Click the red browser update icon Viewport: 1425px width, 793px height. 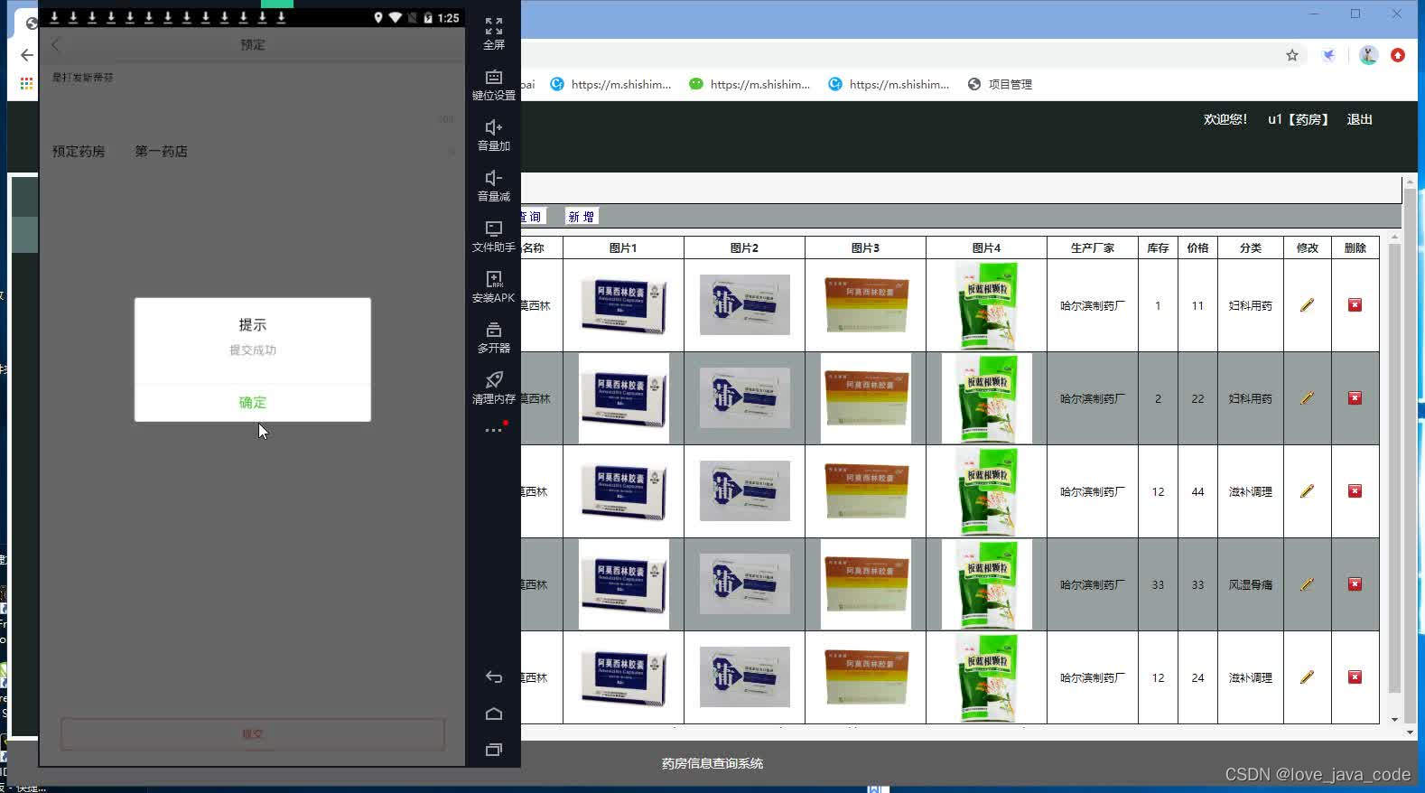[1398, 55]
